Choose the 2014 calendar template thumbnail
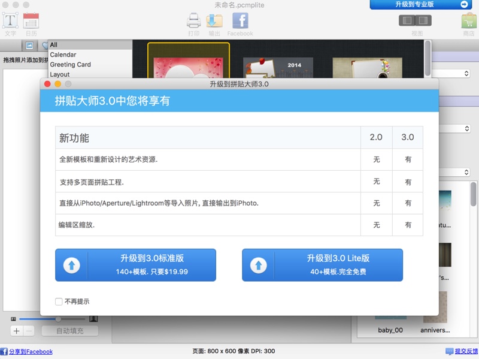 [278, 67]
